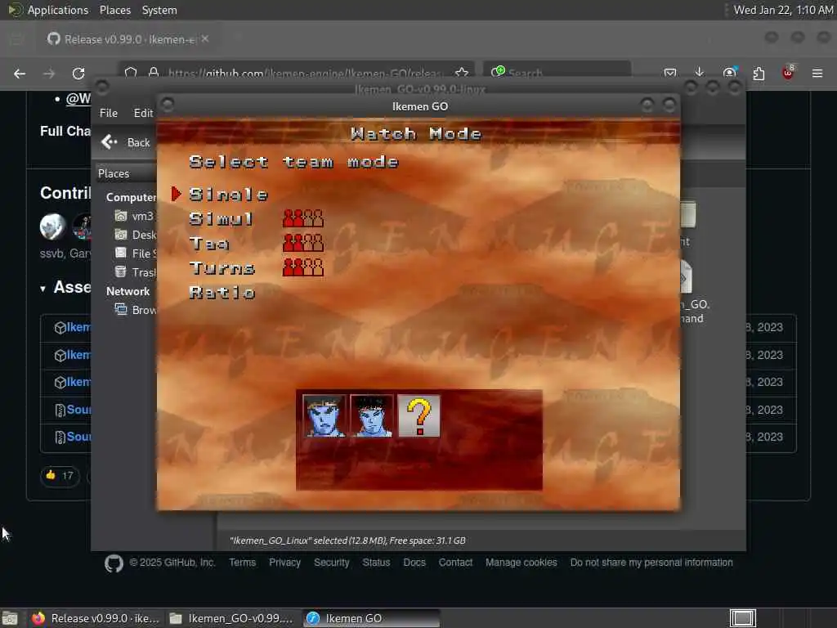Collapse the Assets section triangle

coord(43,289)
